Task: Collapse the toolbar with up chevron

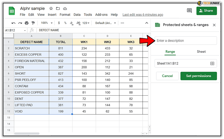Action: (x=147, y=23)
